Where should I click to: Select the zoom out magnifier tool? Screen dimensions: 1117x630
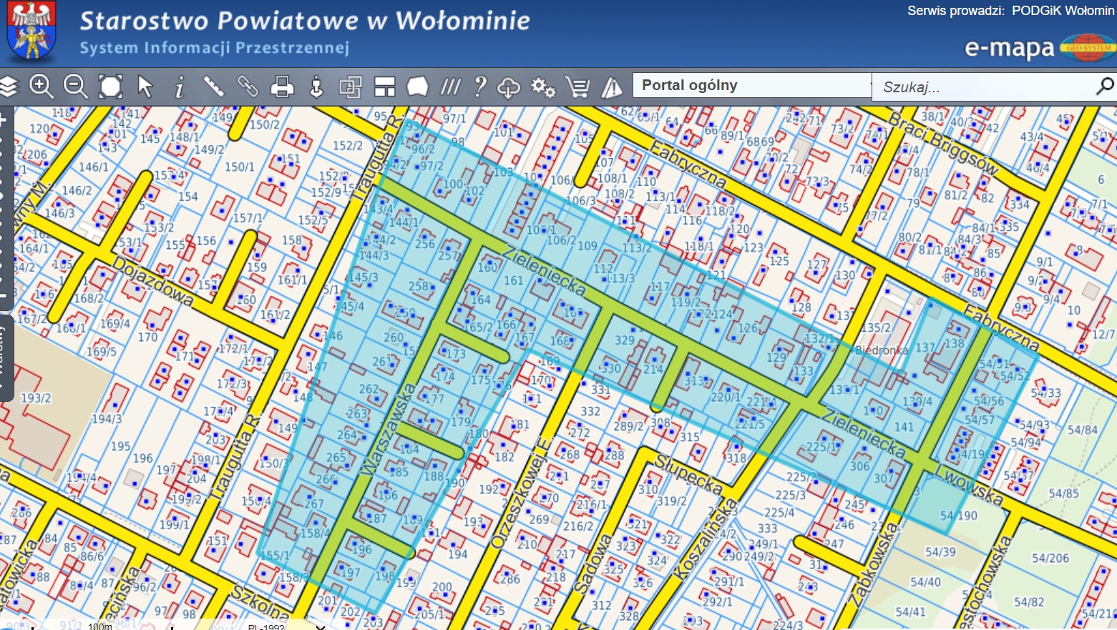(75, 87)
